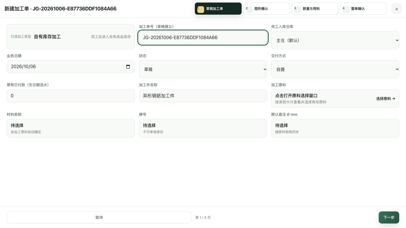Click the 默认直径 待选择 card
The height and width of the screenshot is (228, 406).
coord(335,128)
